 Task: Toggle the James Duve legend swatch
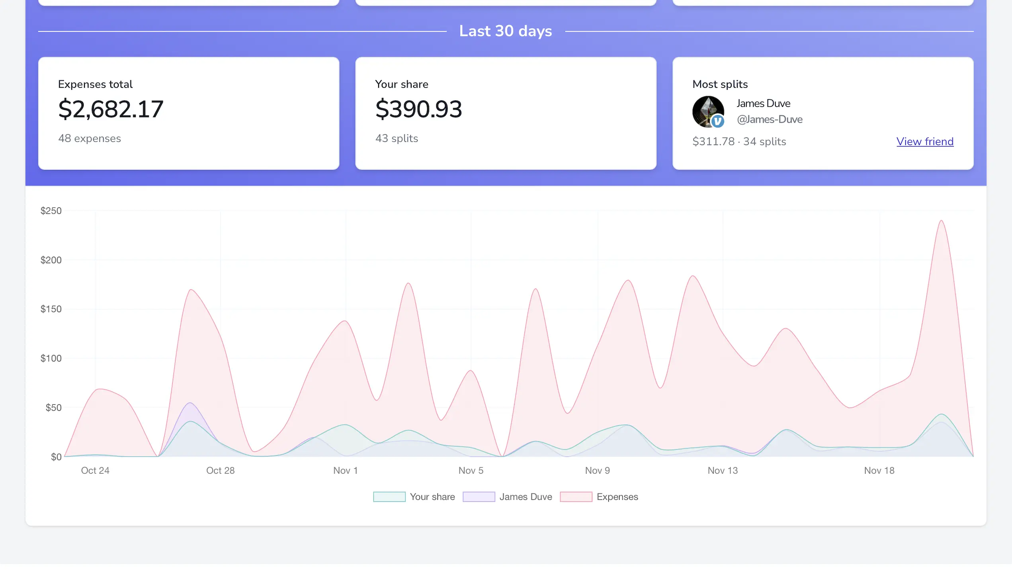pyautogui.click(x=479, y=497)
